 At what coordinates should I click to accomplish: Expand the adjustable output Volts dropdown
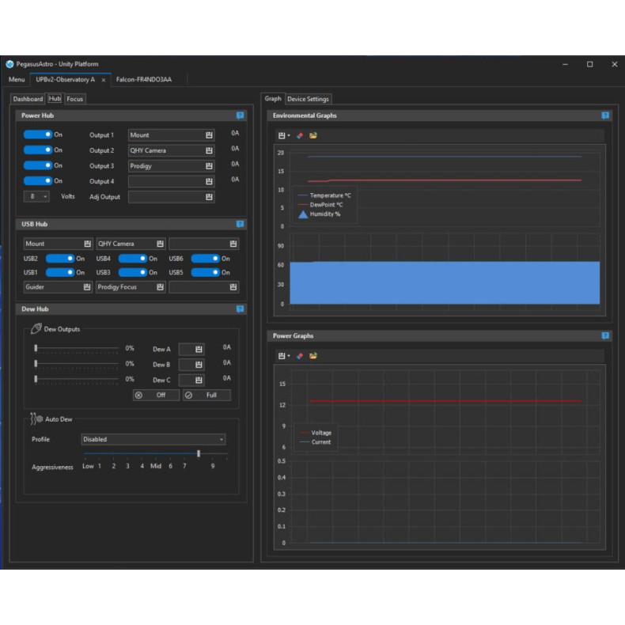click(x=37, y=196)
